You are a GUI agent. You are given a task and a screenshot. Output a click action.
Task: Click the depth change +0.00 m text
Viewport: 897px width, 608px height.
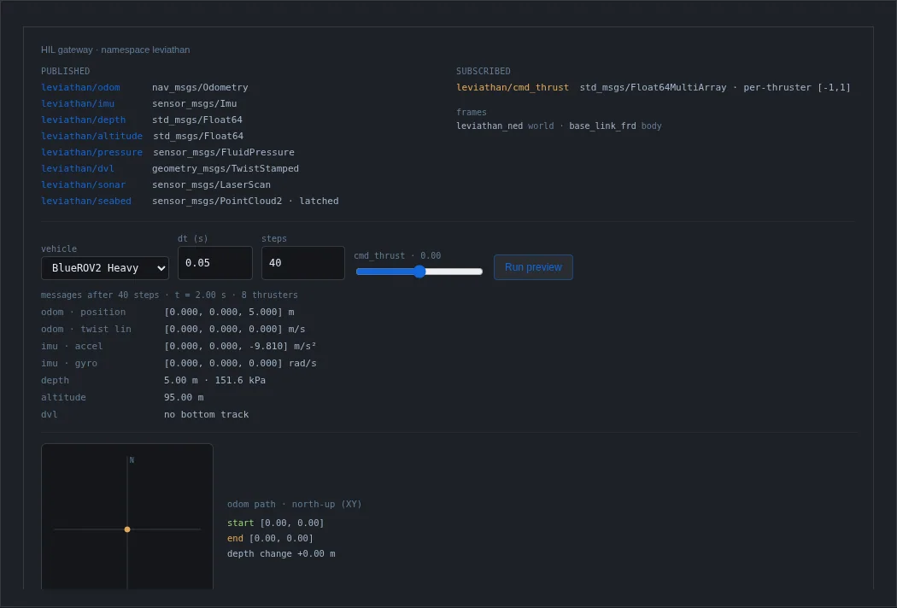coord(281,553)
